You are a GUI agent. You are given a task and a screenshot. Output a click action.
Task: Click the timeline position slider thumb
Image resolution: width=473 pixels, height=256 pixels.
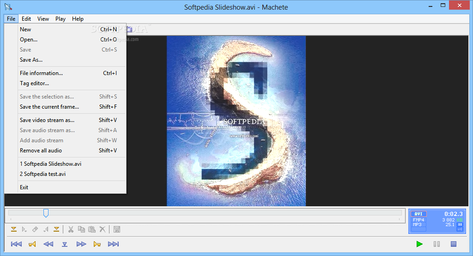[x=46, y=213]
